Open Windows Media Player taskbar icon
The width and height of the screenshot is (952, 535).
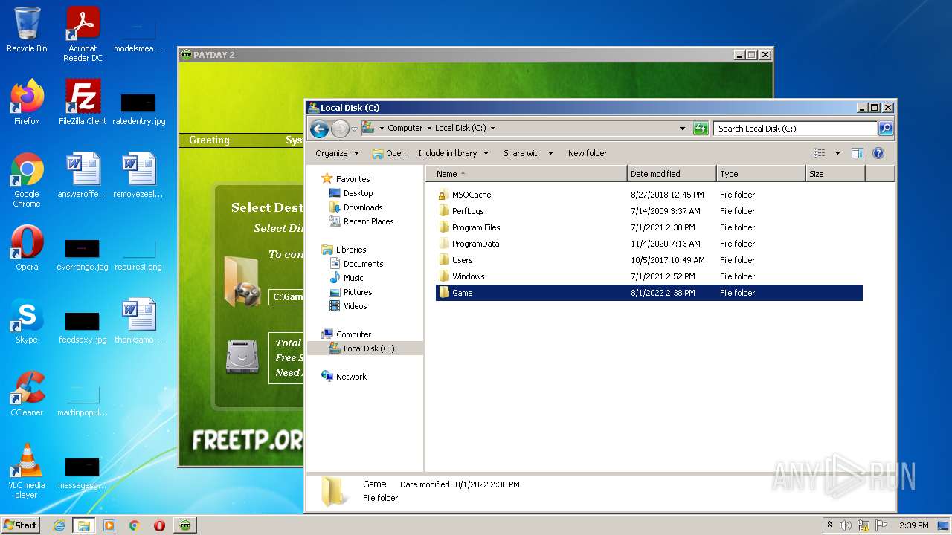pos(109,525)
